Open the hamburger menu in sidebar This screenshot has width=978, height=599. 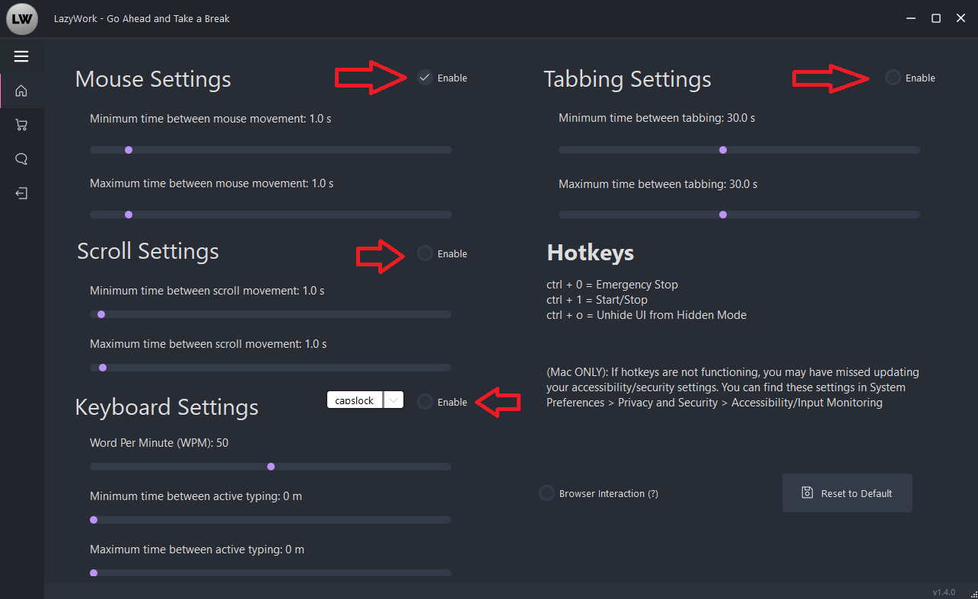coord(21,56)
